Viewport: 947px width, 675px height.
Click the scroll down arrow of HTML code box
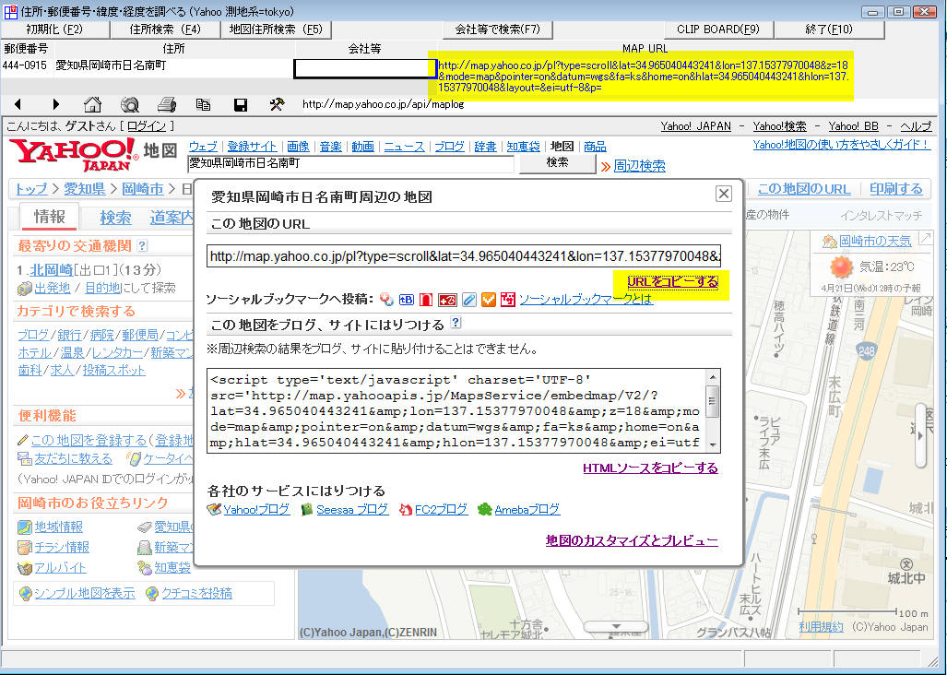(x=714, y=445)
